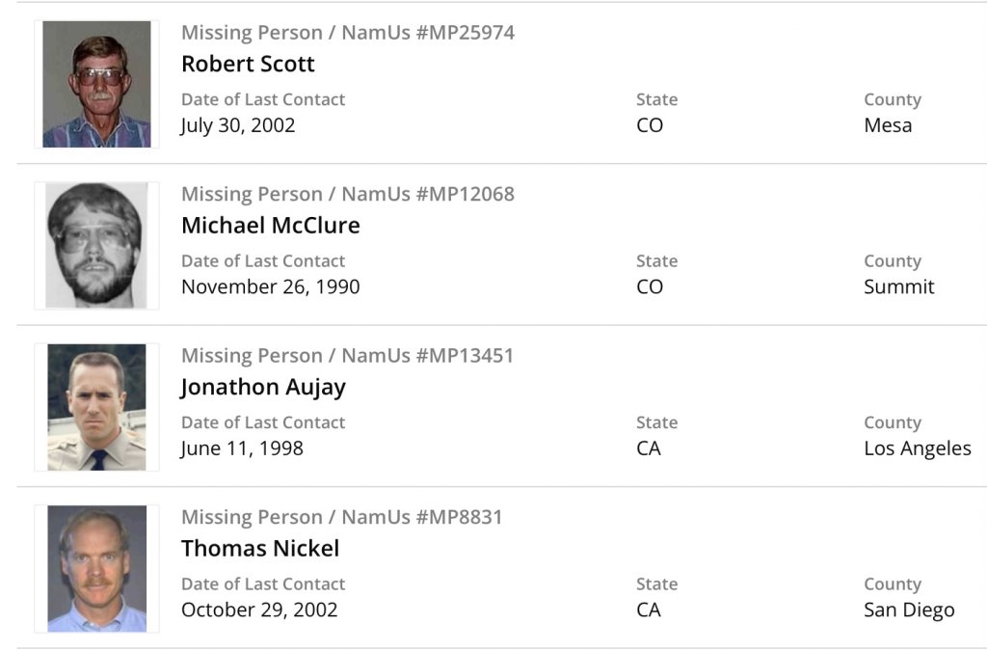Select the thumbnail in the Thomas Nickel row
Image resolution: width=987 pixels, height=651 pixels.
pos(96,568)
